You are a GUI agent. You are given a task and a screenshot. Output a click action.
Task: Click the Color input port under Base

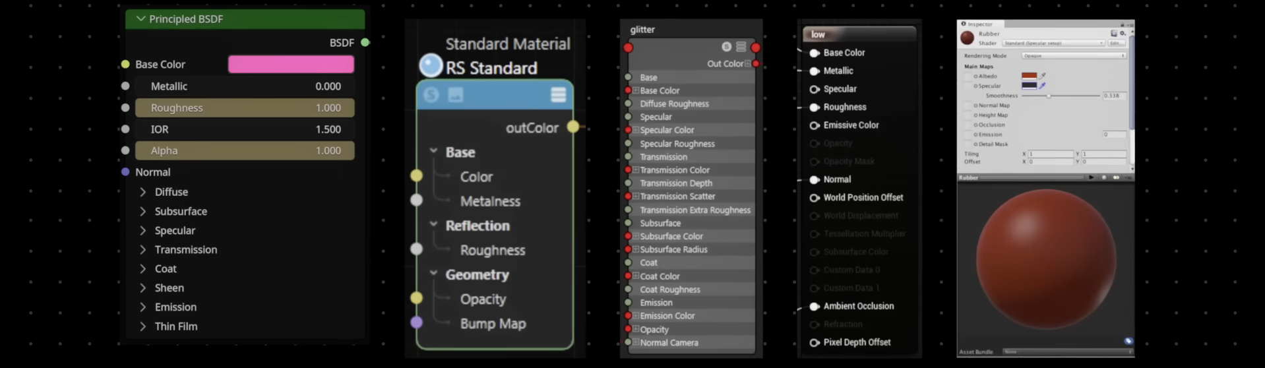(416, 175)
